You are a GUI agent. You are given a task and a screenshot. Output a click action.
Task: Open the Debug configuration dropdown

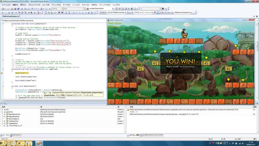[57, 9]
